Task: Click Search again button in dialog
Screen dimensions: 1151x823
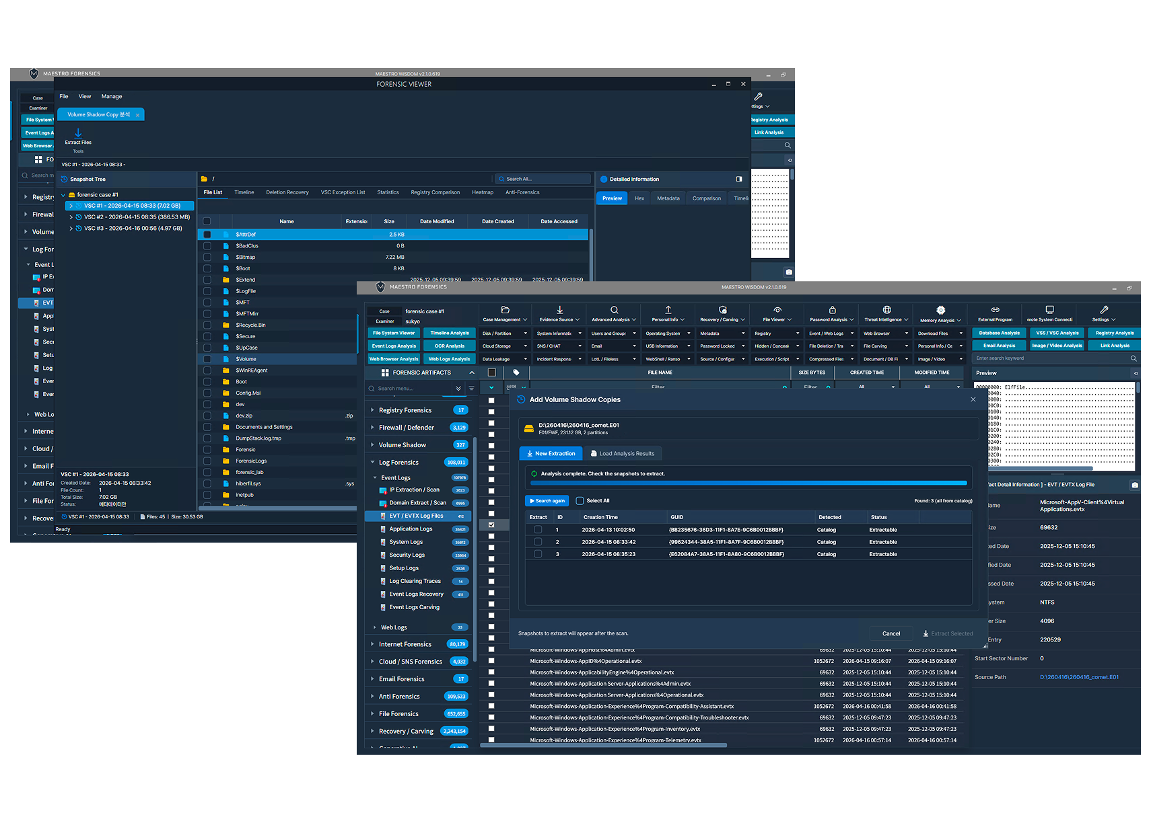Action: pos(547,501)
